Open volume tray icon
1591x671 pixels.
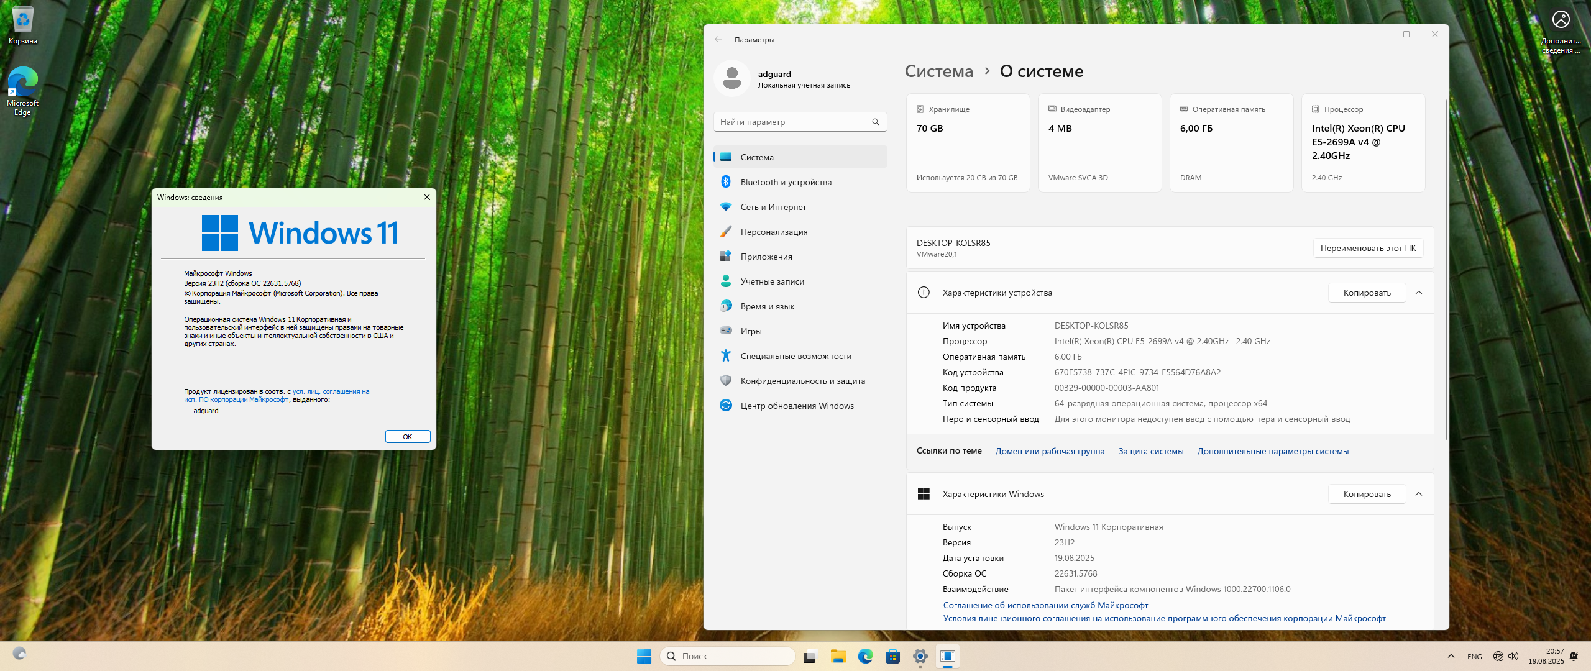1513,656
